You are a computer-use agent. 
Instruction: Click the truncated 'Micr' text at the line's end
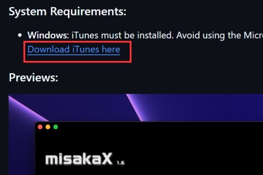click(253, 35)
